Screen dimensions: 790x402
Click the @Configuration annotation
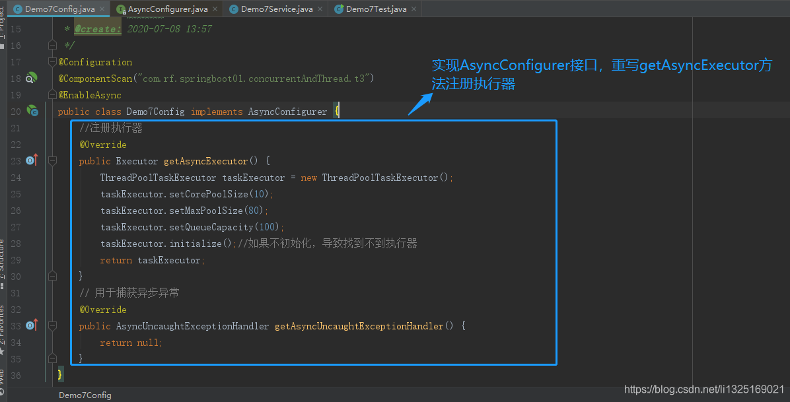95,62
